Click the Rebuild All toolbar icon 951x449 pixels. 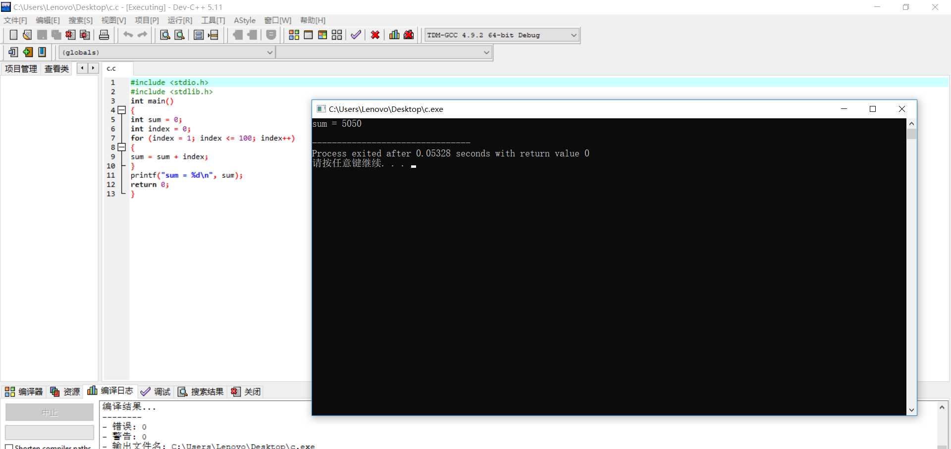point(337,35)
